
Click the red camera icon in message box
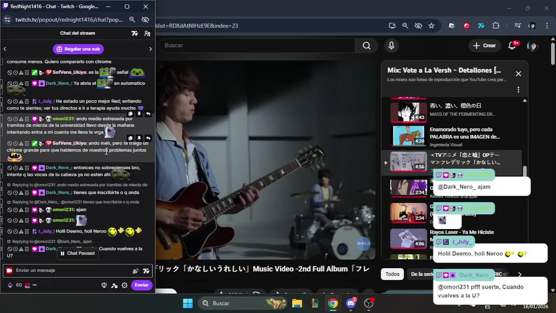click(9, 270)
